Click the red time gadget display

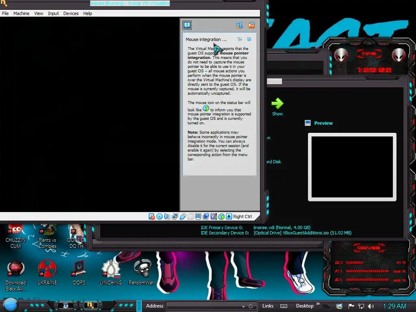tap(374, 70)
